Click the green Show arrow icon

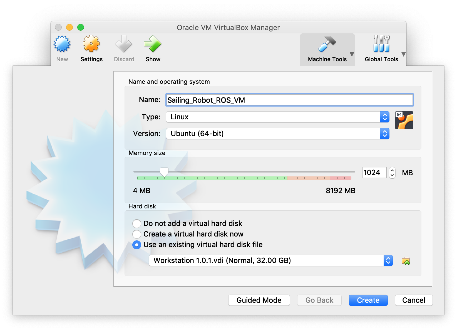(x=153, y=44)
